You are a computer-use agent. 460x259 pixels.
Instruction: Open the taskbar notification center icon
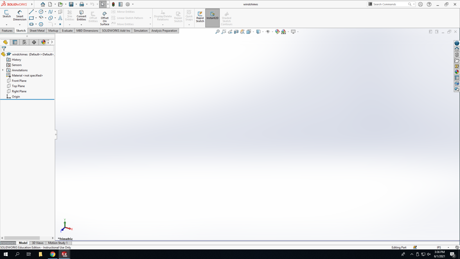click(452, 254)
